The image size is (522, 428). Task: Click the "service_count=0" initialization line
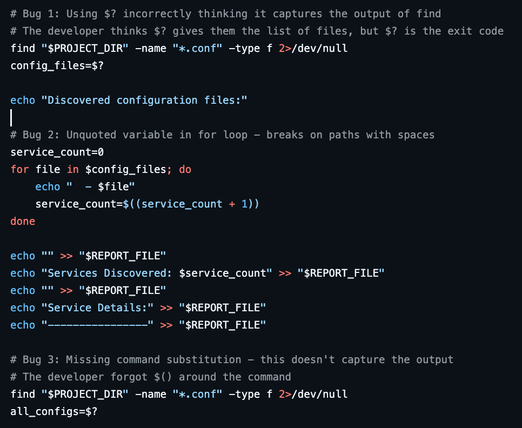point(57,152)
